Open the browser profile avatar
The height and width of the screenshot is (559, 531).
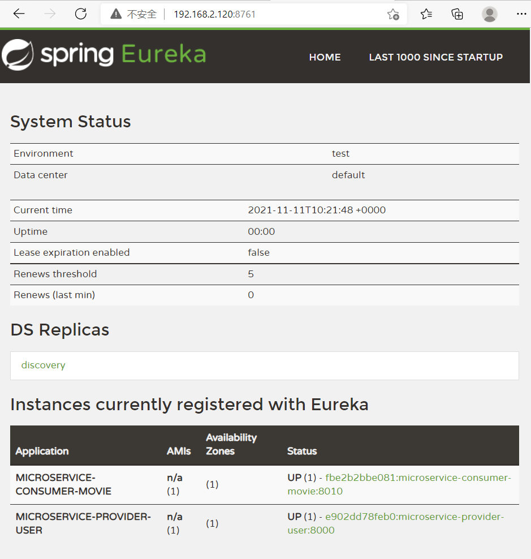[489, 14]
